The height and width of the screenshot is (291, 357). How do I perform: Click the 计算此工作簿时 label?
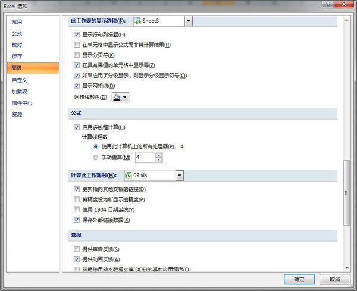(x=94, y=176)
